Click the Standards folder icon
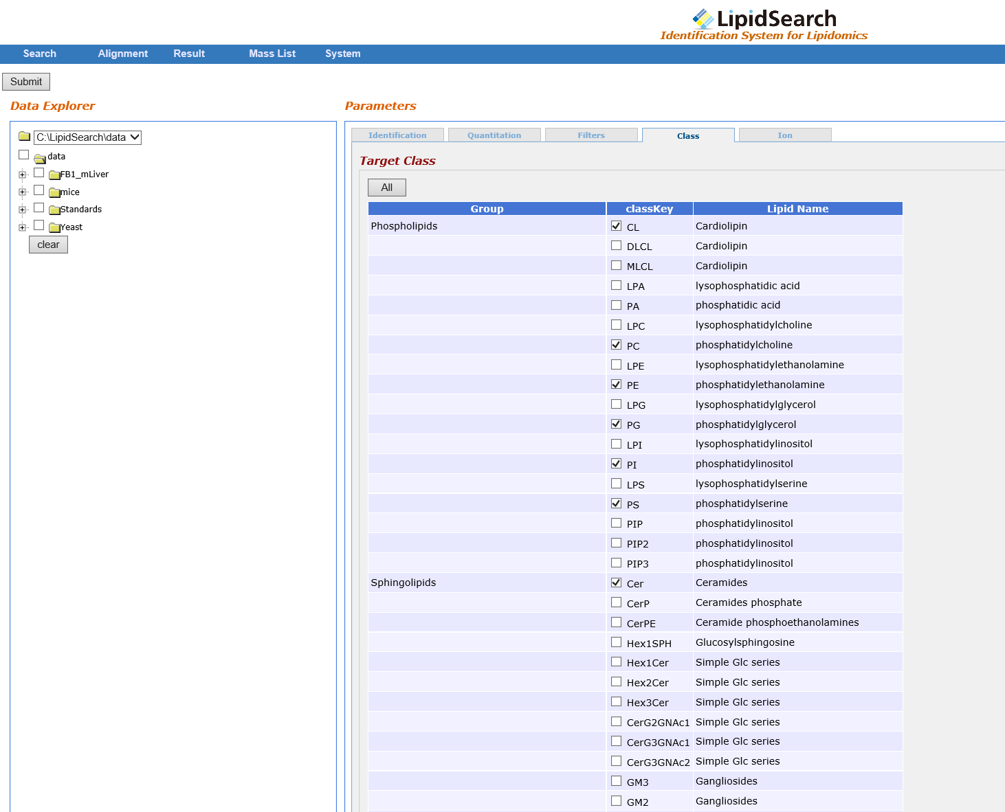 [54, 210]
